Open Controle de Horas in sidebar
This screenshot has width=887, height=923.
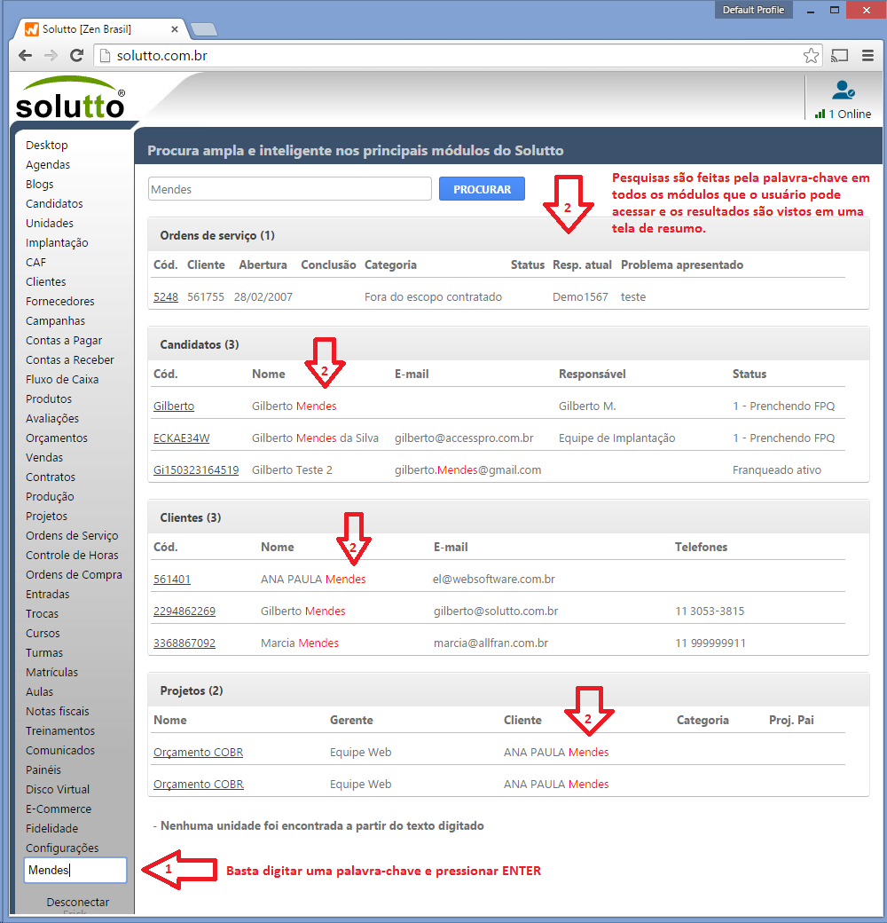[x=72, y=555]
